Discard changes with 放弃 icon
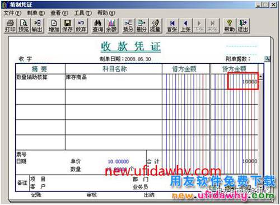 (x=81, y=26)
